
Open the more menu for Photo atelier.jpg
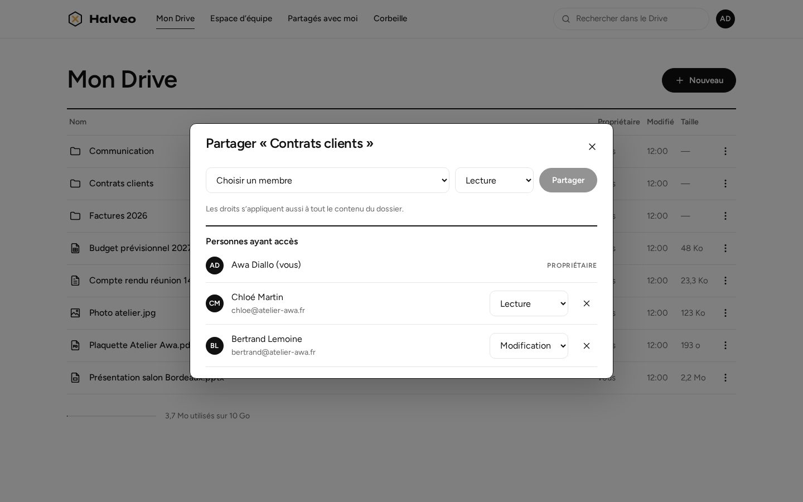(x=725, y=313)
